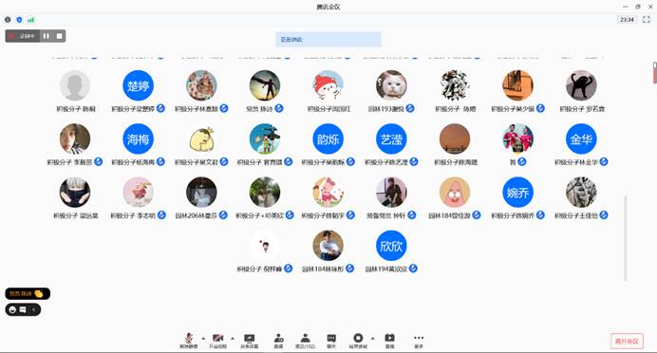Unmute the microphone
This screenshot has height=353, width=657.
[x=189, y=341]
